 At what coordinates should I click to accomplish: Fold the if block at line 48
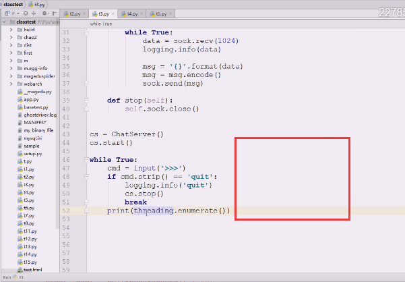86,177
